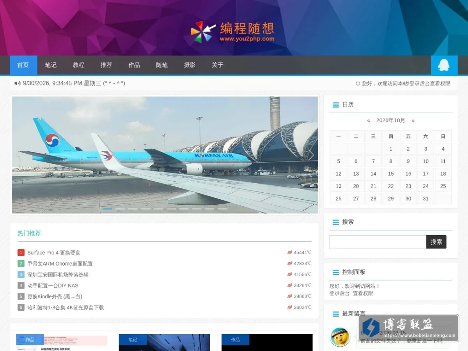The width and height of the screenshot is (468, 351).
Task: Click the search input field
Action: click(378, 242)
